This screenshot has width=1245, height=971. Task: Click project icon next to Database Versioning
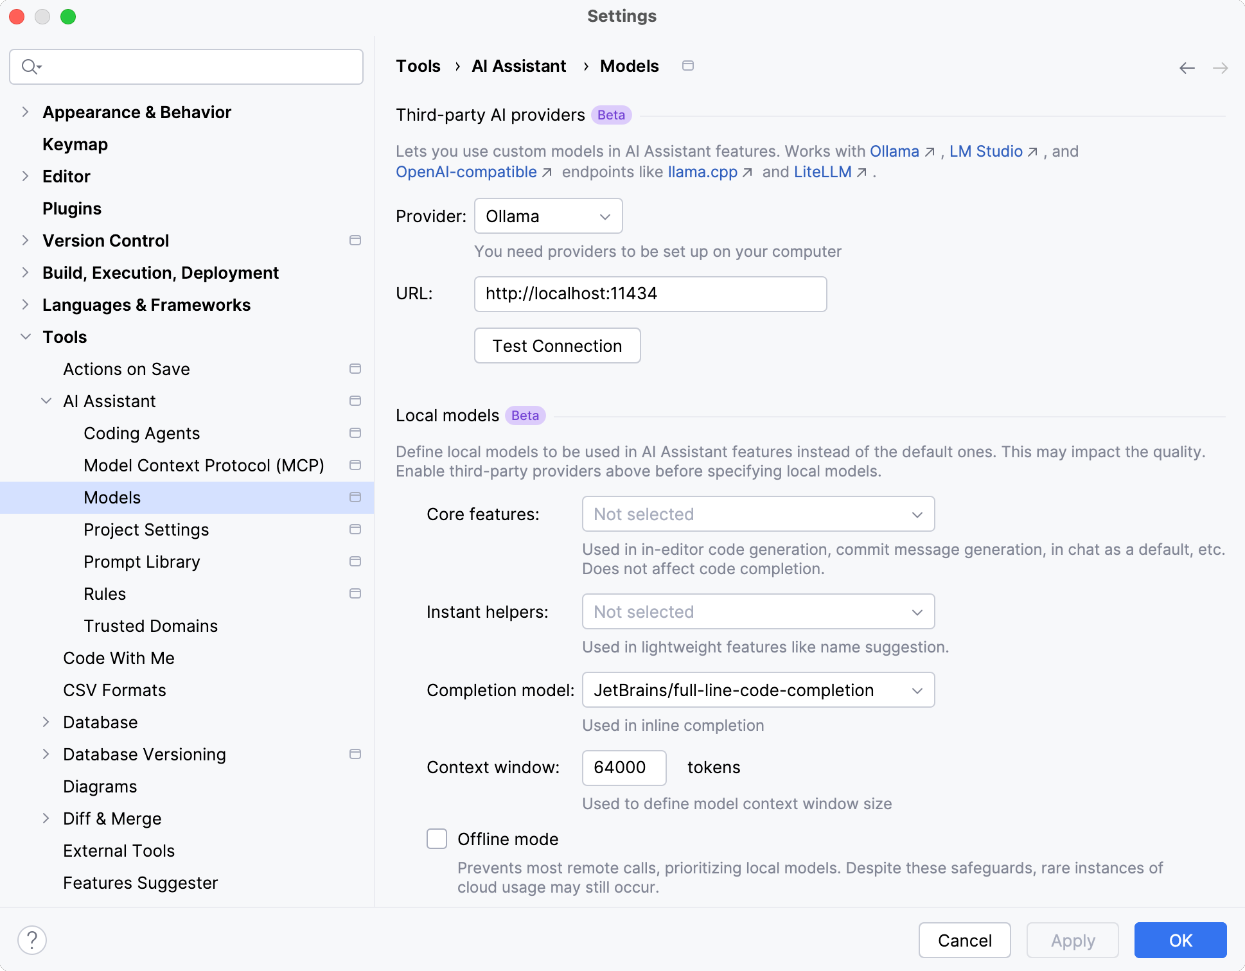click(x=355, y=755)
